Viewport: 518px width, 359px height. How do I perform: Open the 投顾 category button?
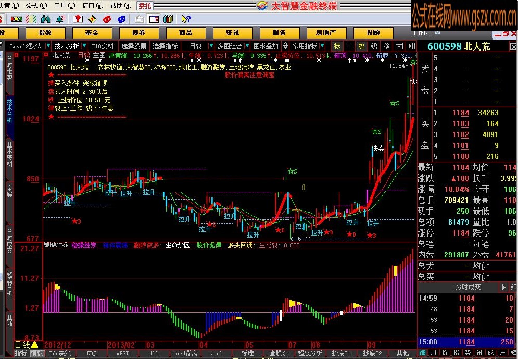[x=373, y=32]
